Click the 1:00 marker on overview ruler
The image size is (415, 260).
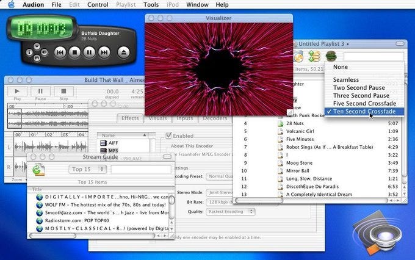tap(68, 106)
